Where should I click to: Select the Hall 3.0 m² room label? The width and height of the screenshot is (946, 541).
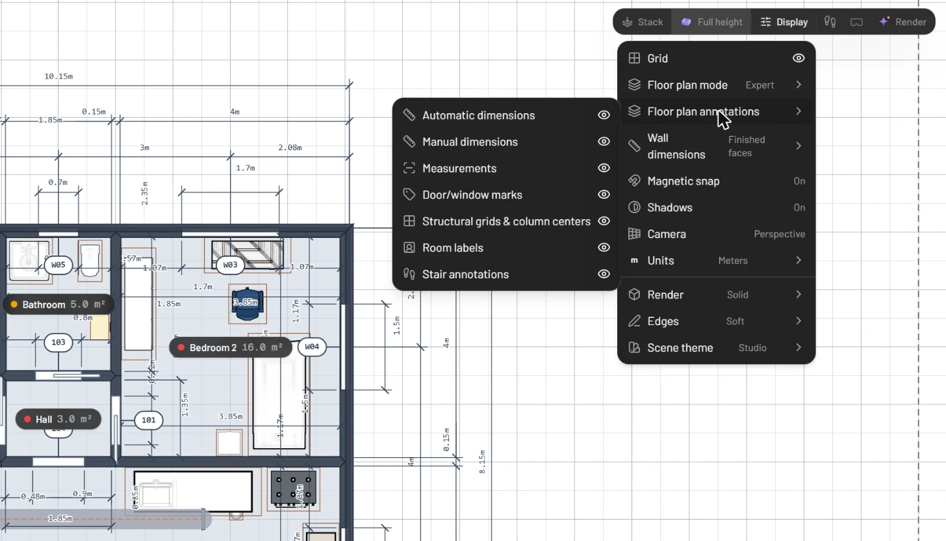coord(58,419)
